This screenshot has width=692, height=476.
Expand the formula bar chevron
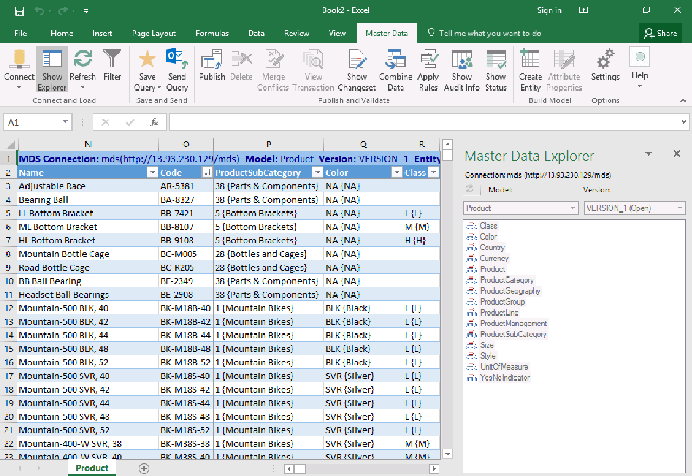pyautogui.click(x=684, y=123)
